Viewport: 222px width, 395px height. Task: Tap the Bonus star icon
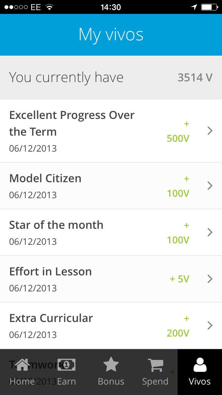click(x=111, y=365)
